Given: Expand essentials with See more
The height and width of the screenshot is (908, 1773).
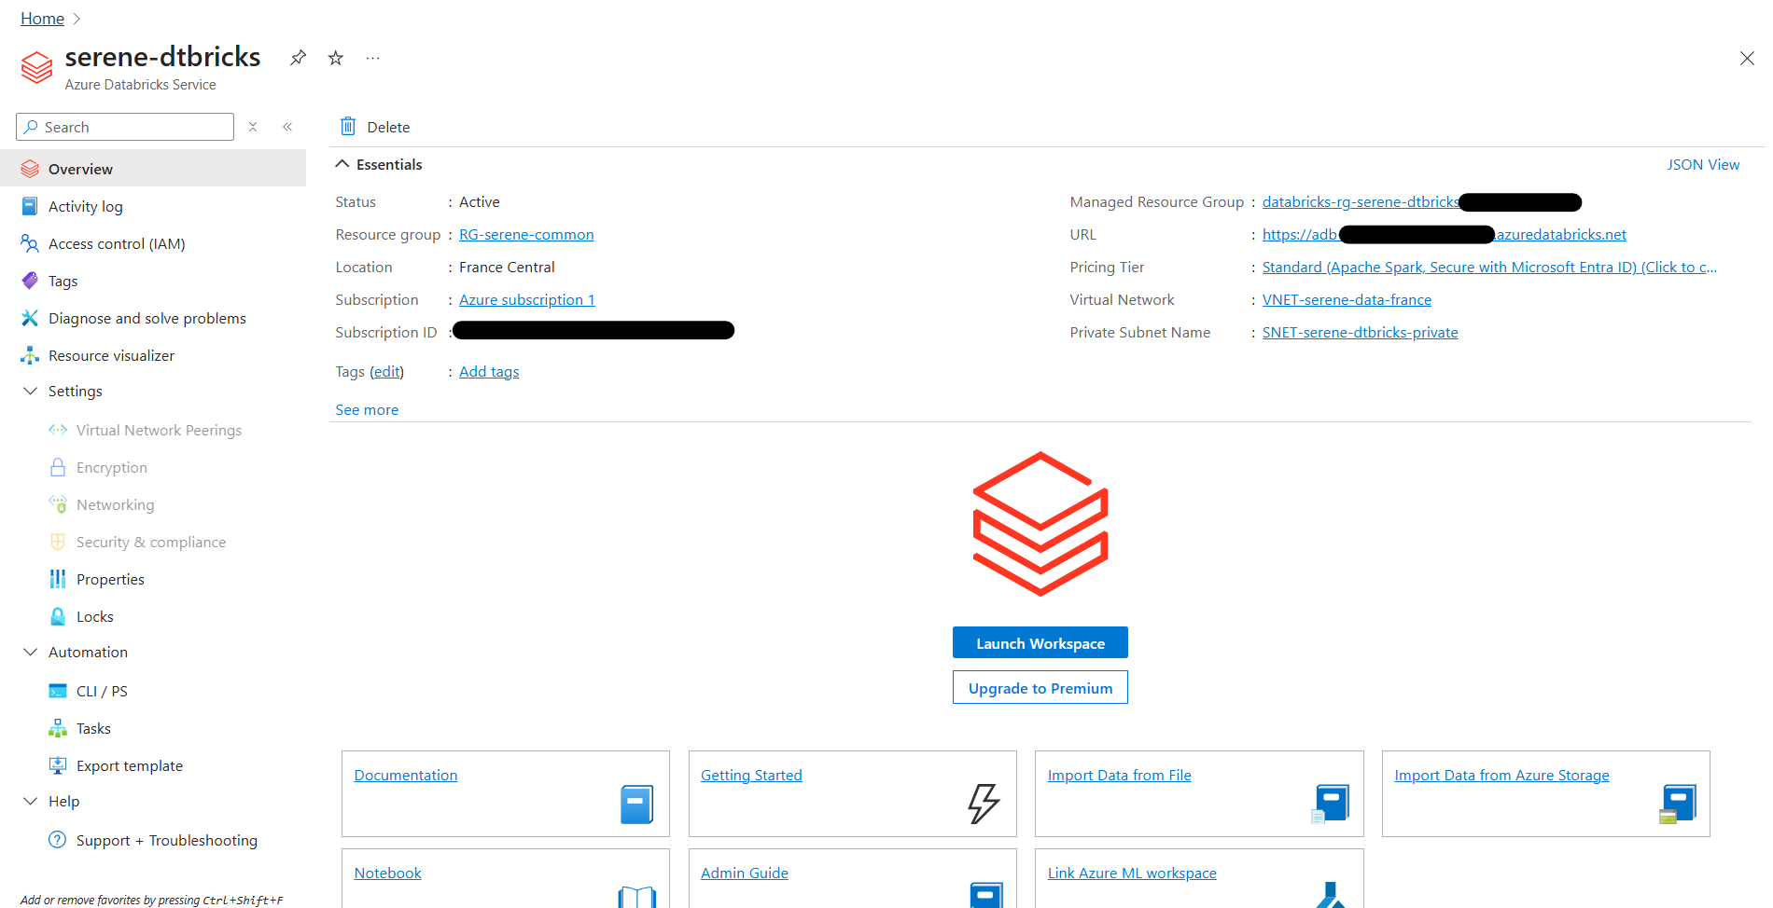Looking at the screenshot, I should click(367, 409).
